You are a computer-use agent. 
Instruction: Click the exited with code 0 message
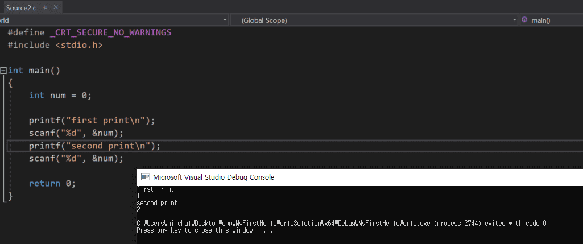516,224
